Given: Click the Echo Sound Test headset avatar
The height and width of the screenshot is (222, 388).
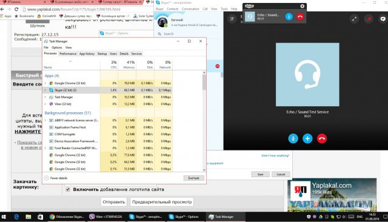Looking at the screenshot, I should (x=307, y=75).
